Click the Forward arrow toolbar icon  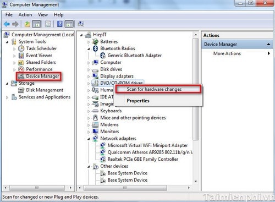click(15, 24)
